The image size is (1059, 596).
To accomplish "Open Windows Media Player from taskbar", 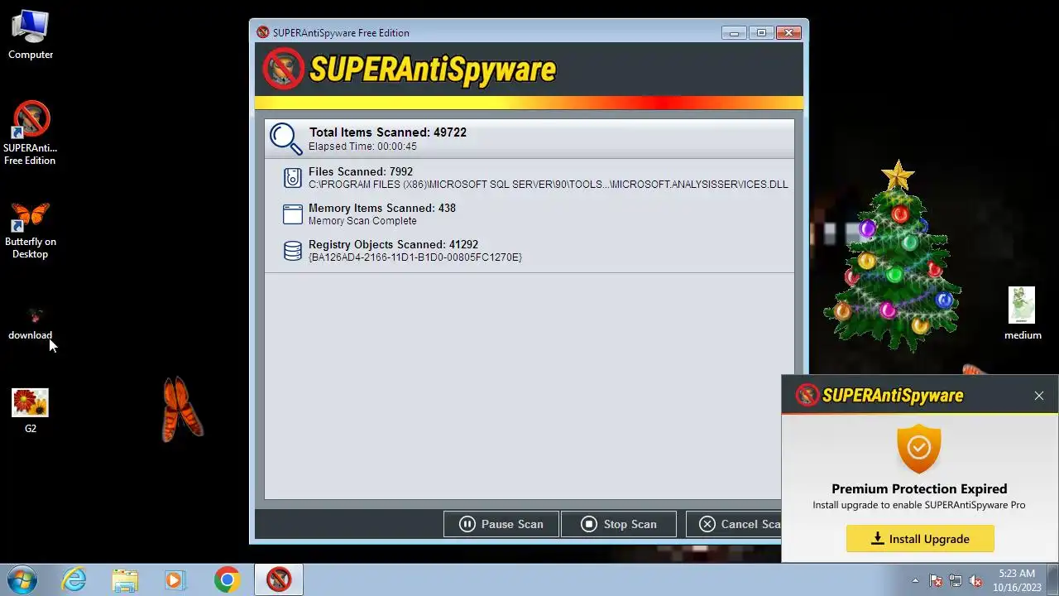I will 175,579.
